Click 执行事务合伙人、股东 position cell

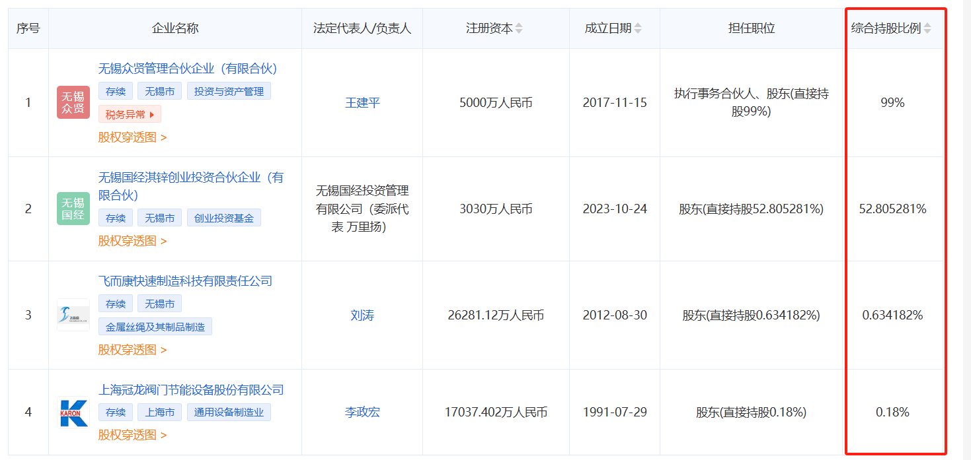pos(752,103)
